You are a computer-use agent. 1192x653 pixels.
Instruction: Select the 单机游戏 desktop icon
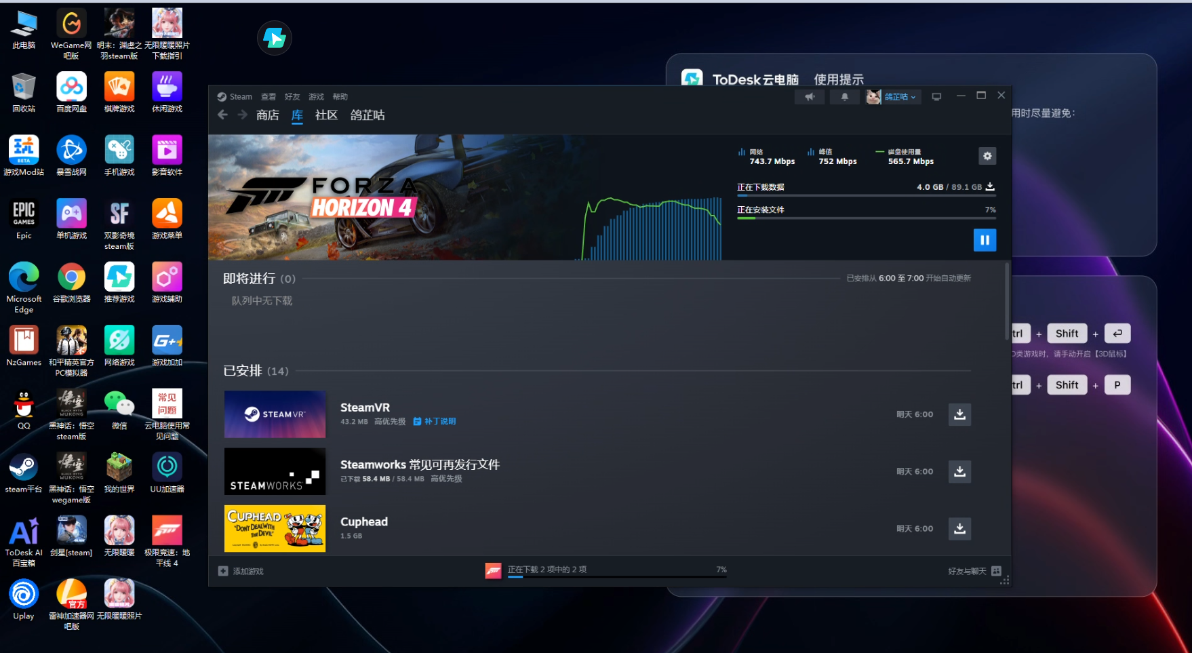click(71, 220)
